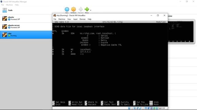Select the ubuntu server VM entry

(x=26, y=27)
